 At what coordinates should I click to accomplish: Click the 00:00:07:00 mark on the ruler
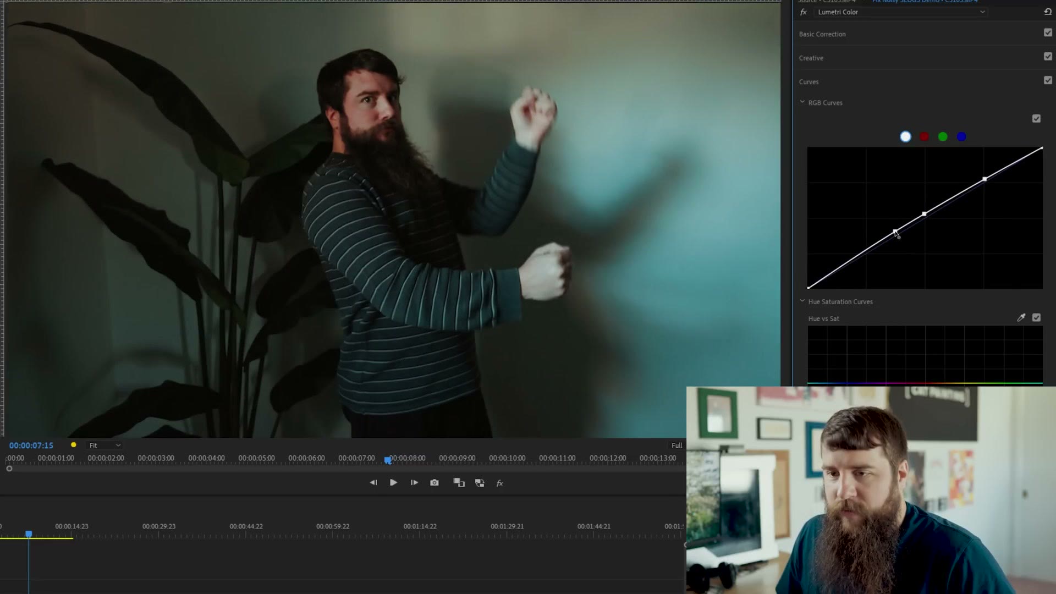(x=357, y=458)
